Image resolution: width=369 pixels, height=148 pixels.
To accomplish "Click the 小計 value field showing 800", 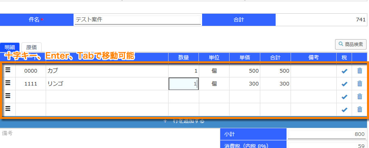I will [327, 134].
